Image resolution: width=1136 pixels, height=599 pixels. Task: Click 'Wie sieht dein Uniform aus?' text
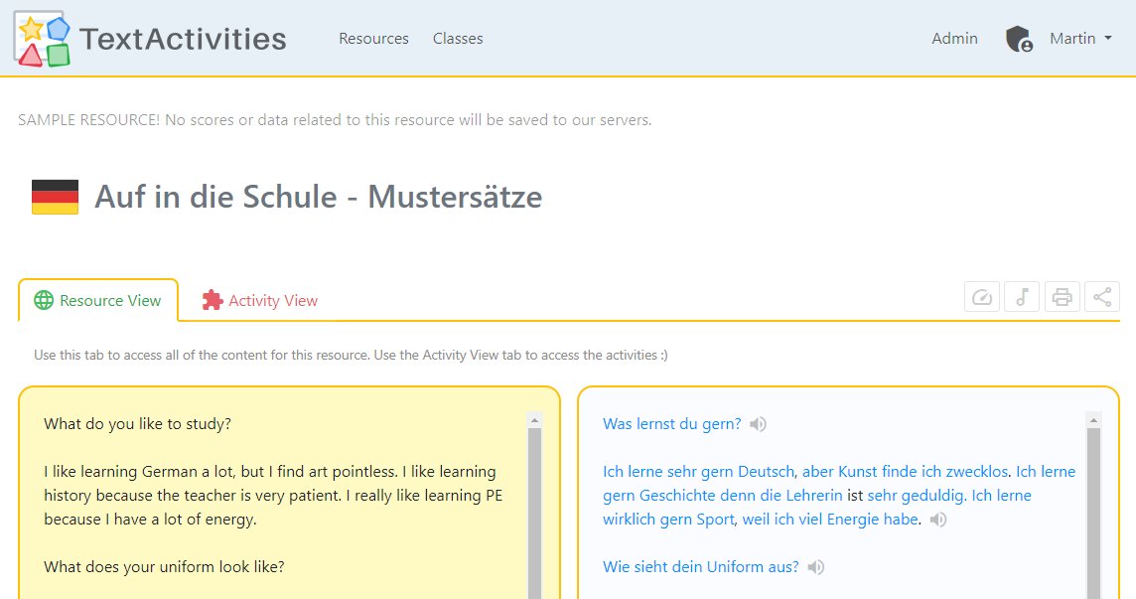pyautogui.click(x=701, y=566)
